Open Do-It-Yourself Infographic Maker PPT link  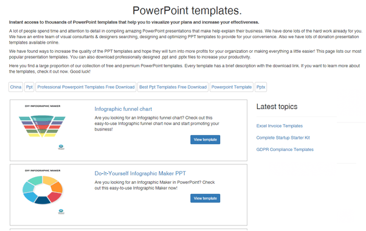click(x=140, y=173)
